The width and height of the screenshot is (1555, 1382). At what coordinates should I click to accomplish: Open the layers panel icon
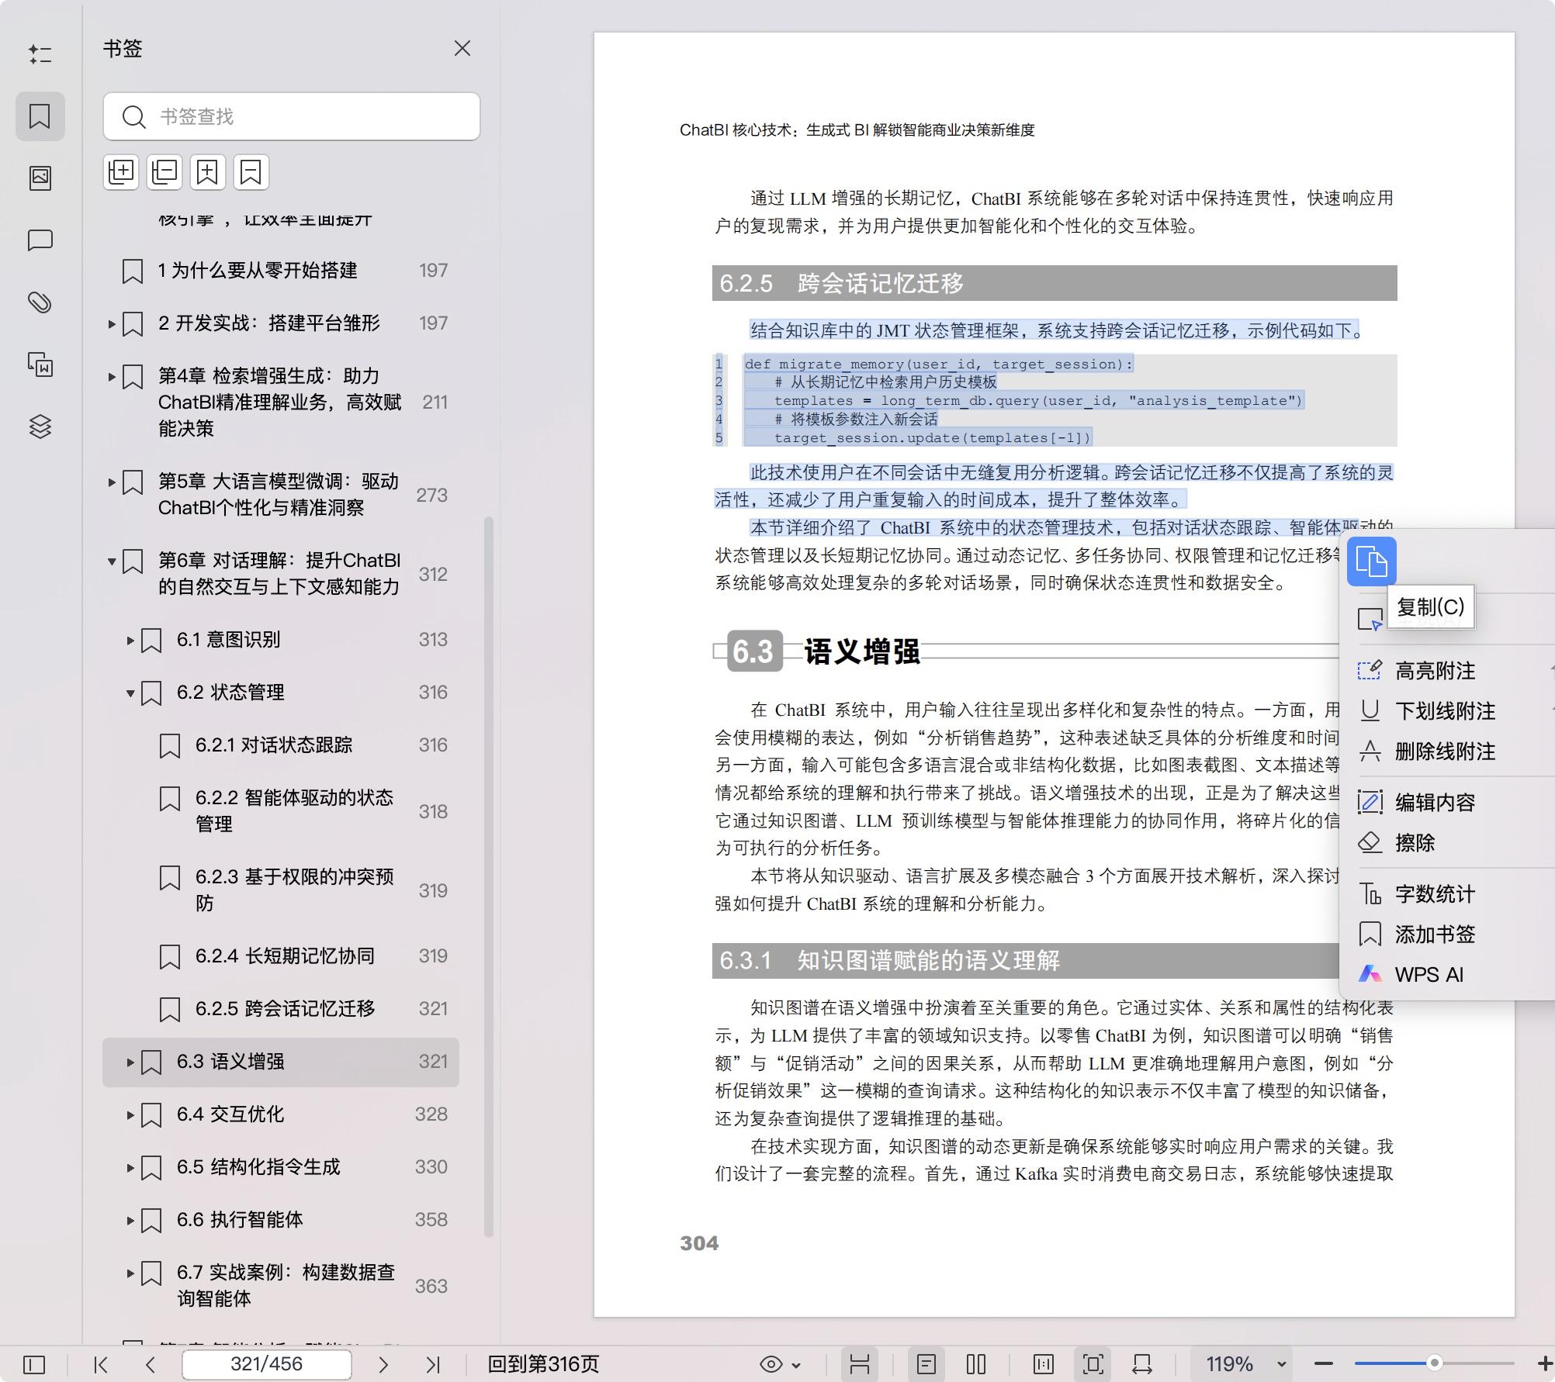coord(40,426)
